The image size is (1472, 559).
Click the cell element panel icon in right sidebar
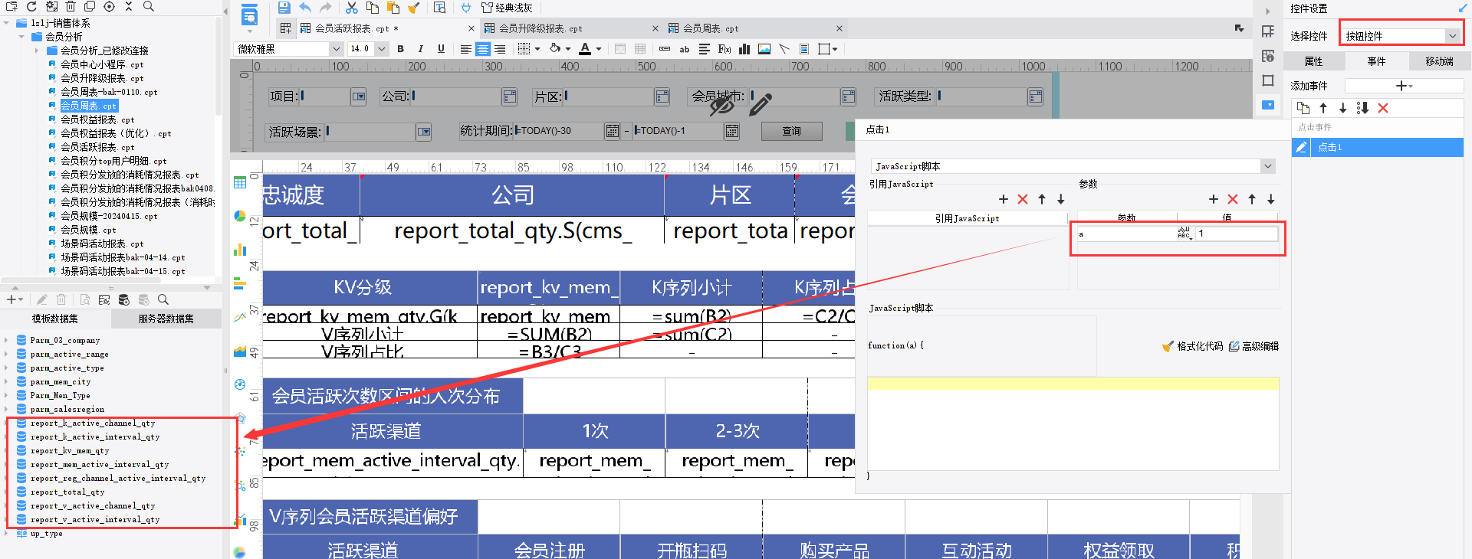point(1268,31)
